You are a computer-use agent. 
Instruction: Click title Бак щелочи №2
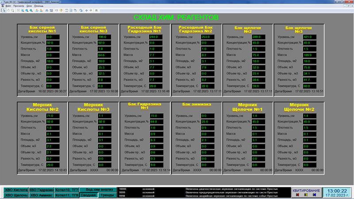(x=248, y=30)
